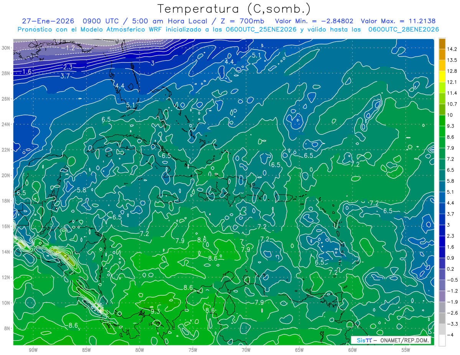Click the '24N' latitude axis label

click(6, 124)
